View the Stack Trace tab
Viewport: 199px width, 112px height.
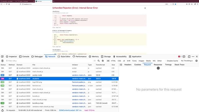tap(179, 65)
